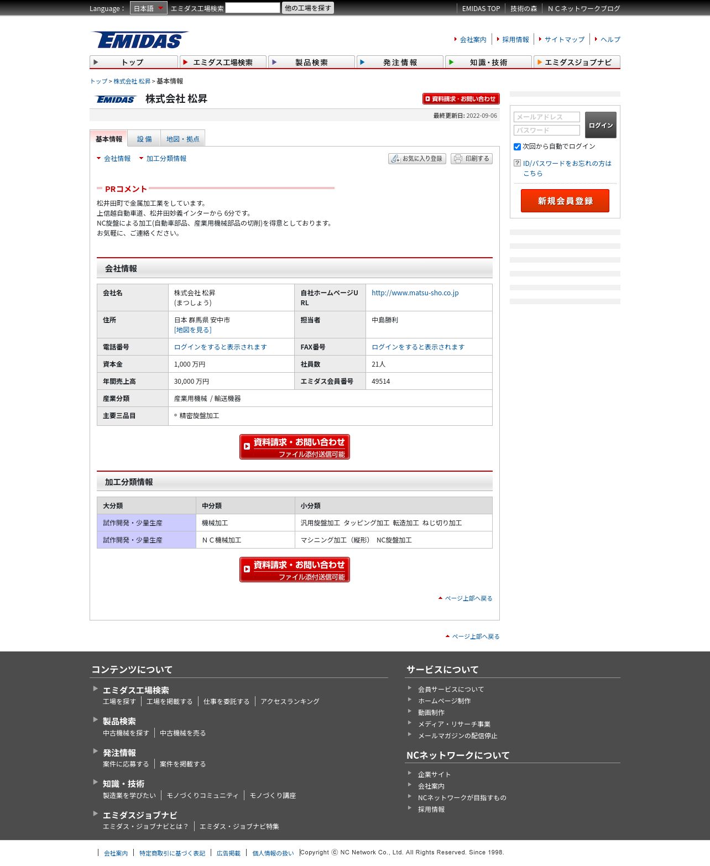Click 技術の森 header link

click(524, 8)
